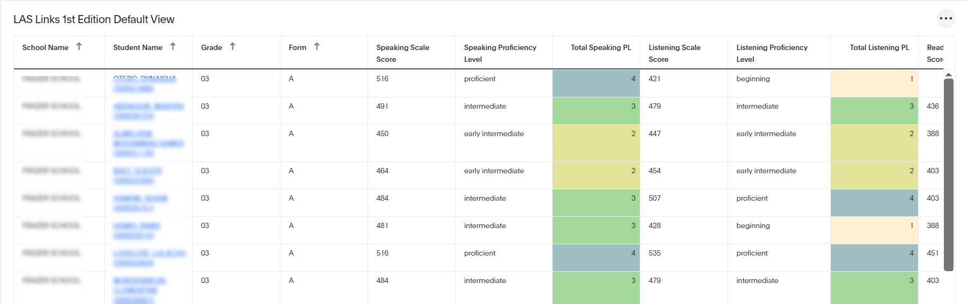Image resolution: width=967 pixels, height=304 pixels.
Task: Click the LAS Links 1st Edition Default View title
Action: [94, 19]
